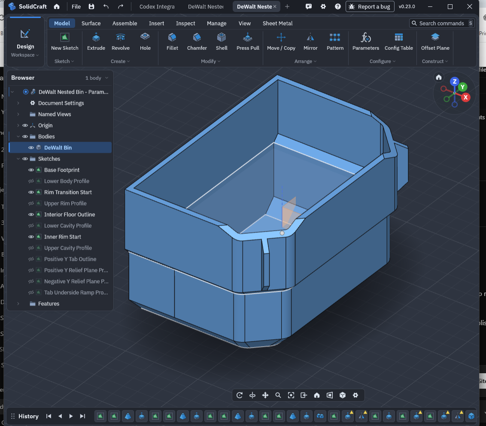Switch to the Inspect tab
Screen dimensions: 486x426
tap(185, 23)
